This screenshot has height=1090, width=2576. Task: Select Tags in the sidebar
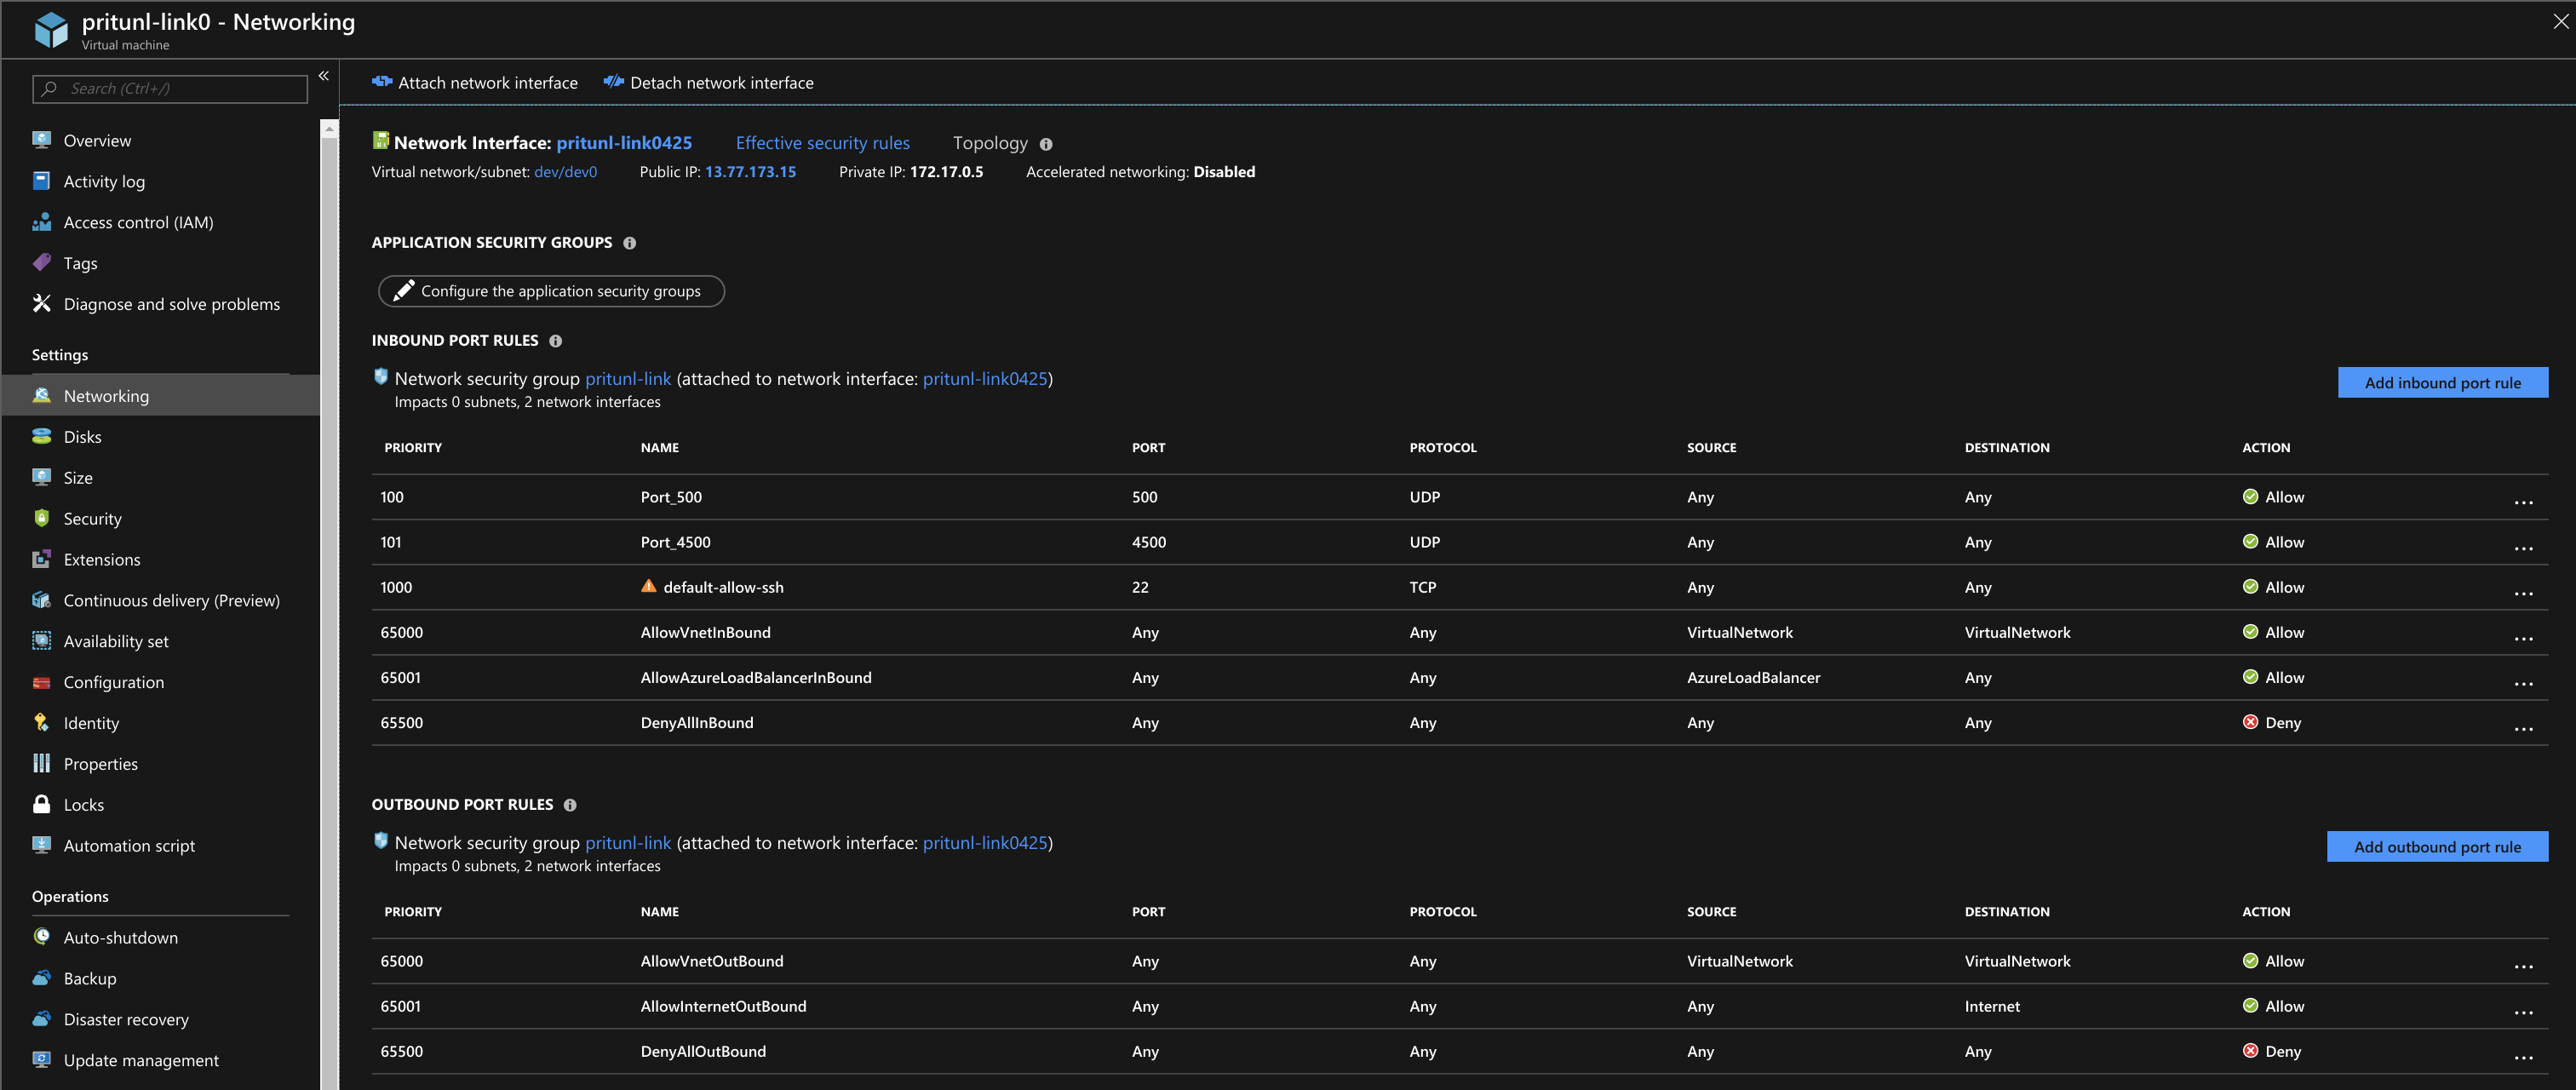click(80, 263)
